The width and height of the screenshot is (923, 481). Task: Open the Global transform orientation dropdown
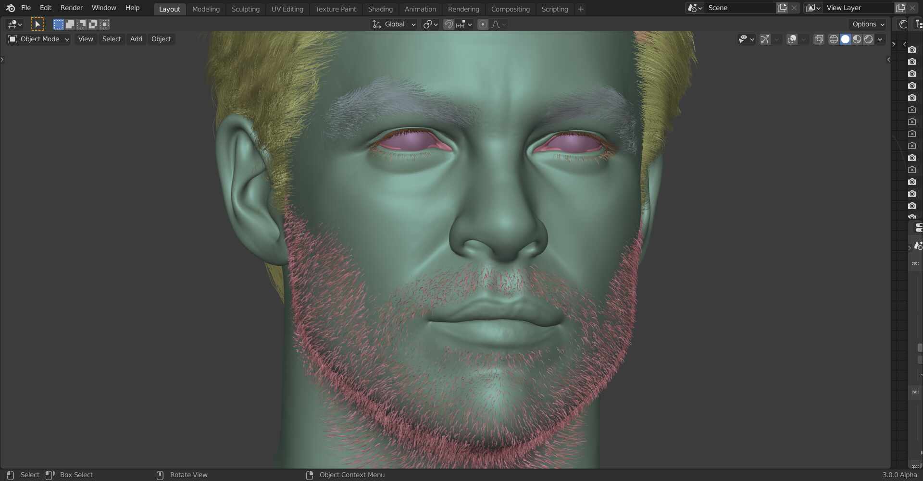click(394, 25)
